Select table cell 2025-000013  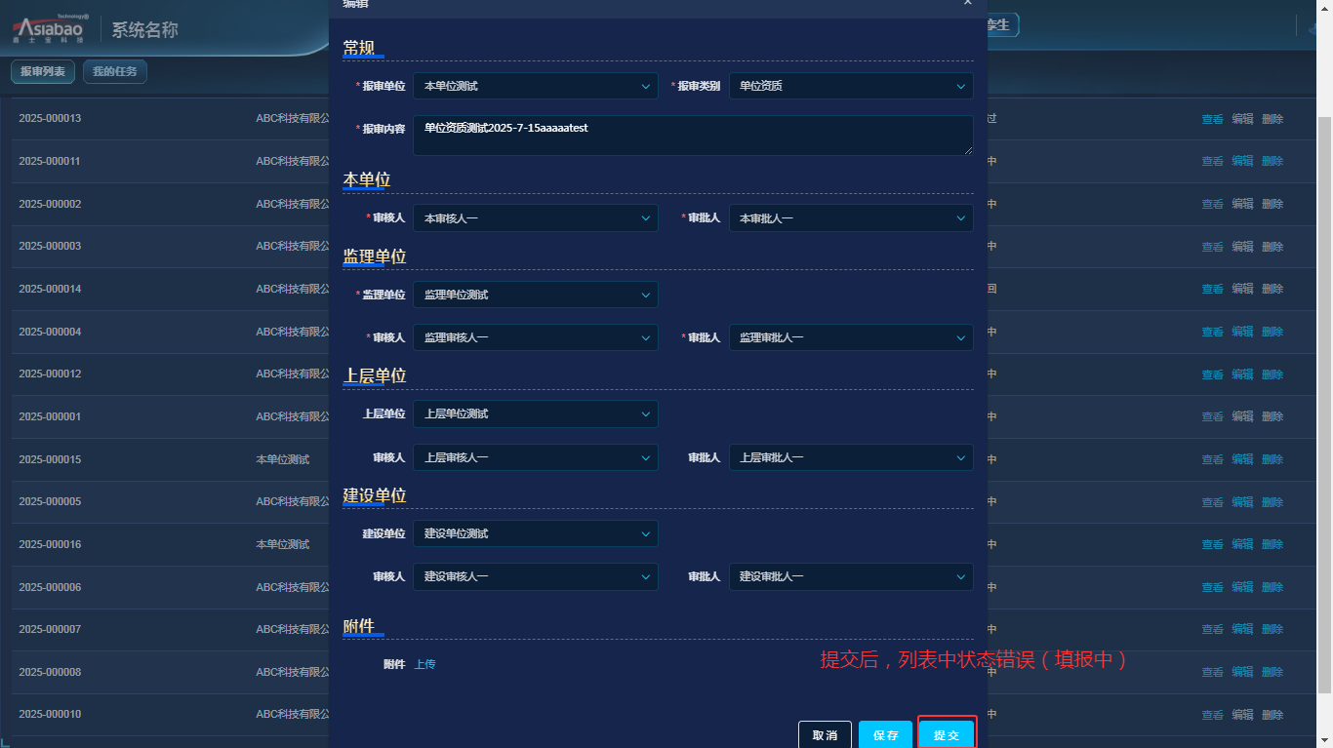[x=50, y=119]
